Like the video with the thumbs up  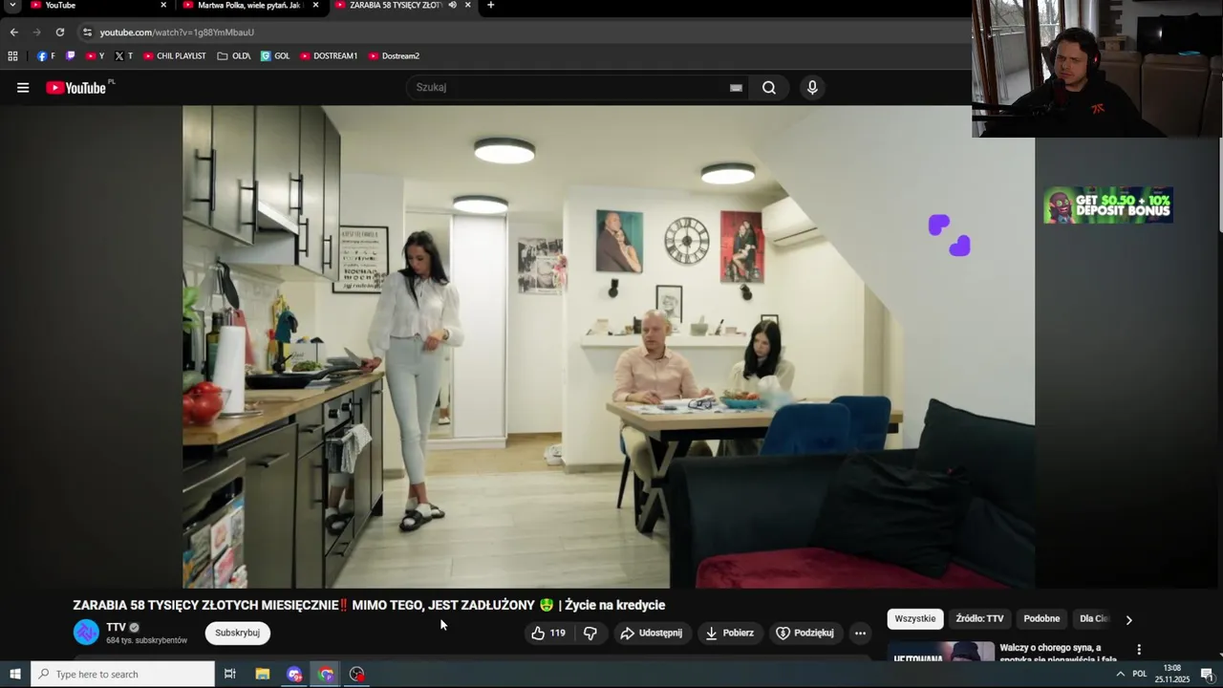[548, 633]
